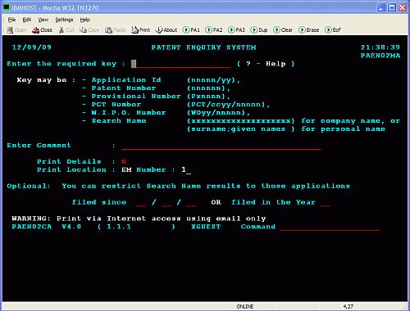This screenshot has width=410, height=311.
Task: Send the PA1 key from toolbar
Action: (191, 29)
